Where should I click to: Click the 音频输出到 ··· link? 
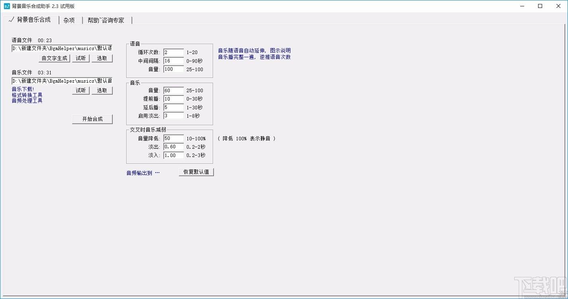(x=143, y=173)
